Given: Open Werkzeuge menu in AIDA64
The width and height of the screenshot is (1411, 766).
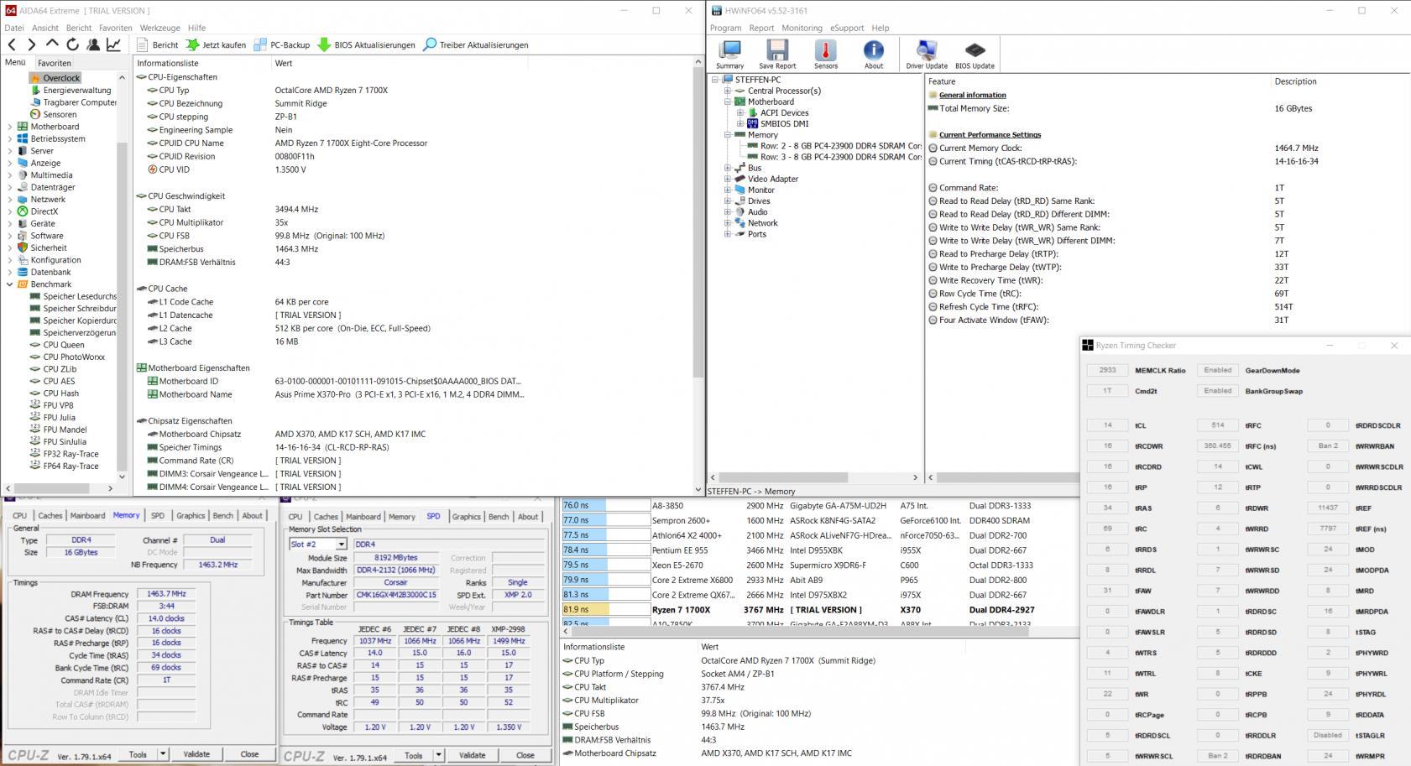Looking at the screenshot, I should tap(159, 28).
